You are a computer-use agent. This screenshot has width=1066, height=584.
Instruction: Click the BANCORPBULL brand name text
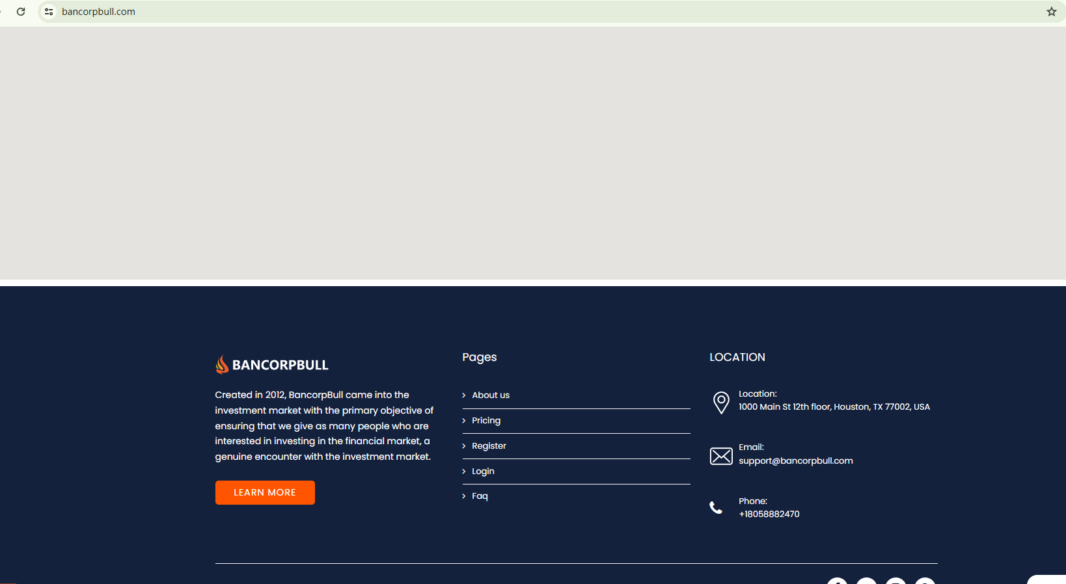point(280,365)
